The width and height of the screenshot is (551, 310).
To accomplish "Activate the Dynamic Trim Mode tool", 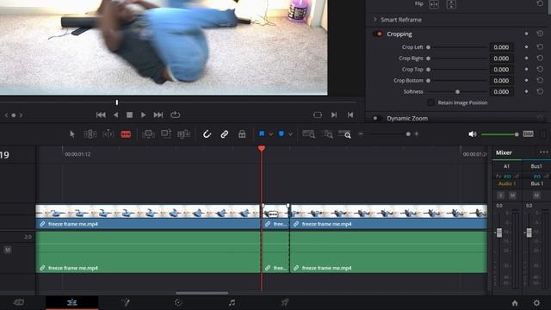I will [108, 134].
